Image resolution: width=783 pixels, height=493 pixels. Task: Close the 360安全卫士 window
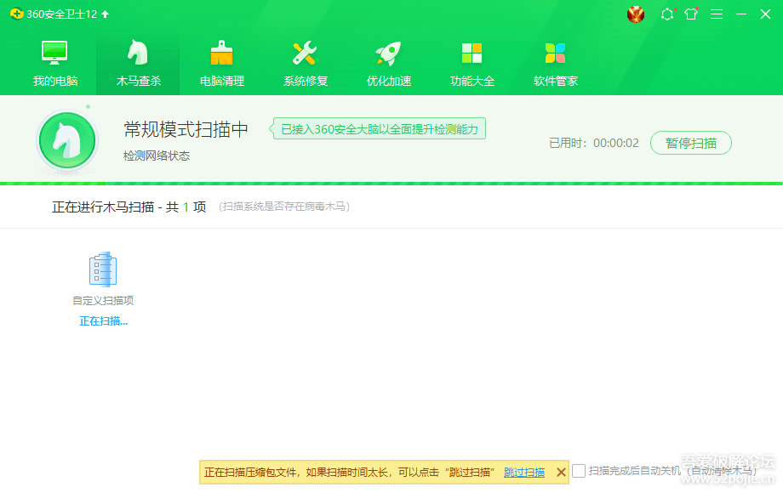[765, 14]
